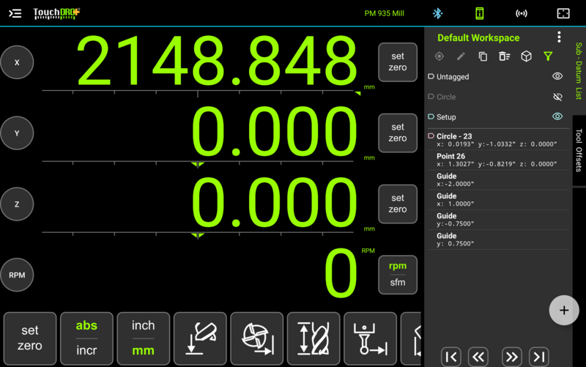This screenshot has width=586, height=367.
Task: Show the hidden Circle tag
Action: (x=557, y=97)
